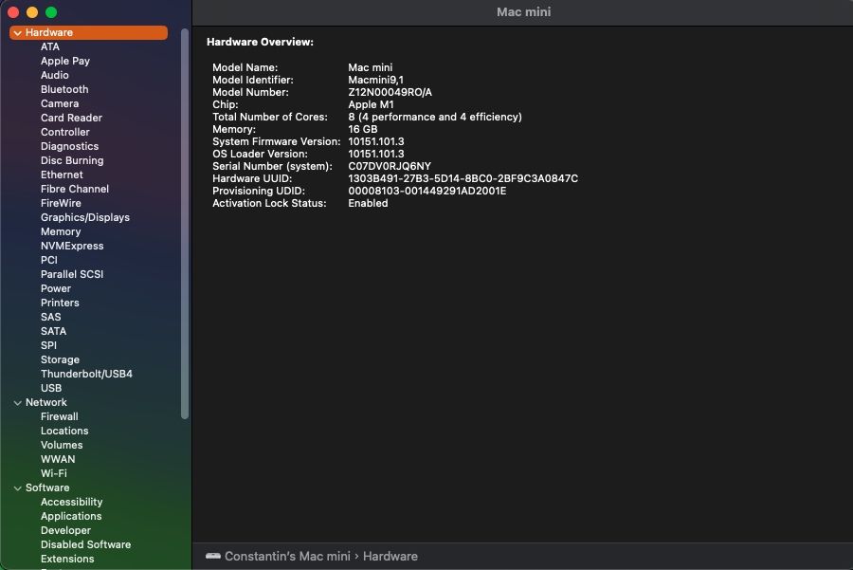View the Diagnostics entry
This screenshot has width=853, height=570.
69,146
